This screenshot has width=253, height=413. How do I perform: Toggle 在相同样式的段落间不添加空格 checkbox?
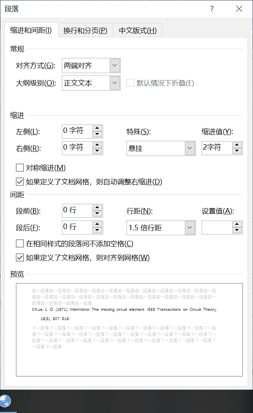point(20,243)
